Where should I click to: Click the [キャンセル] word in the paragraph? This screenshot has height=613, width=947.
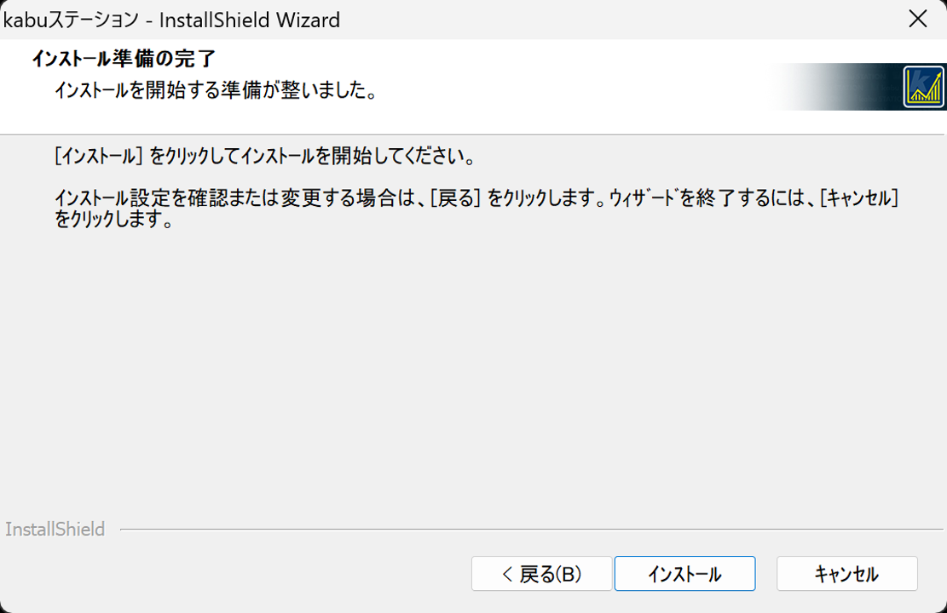click(859, 198)
